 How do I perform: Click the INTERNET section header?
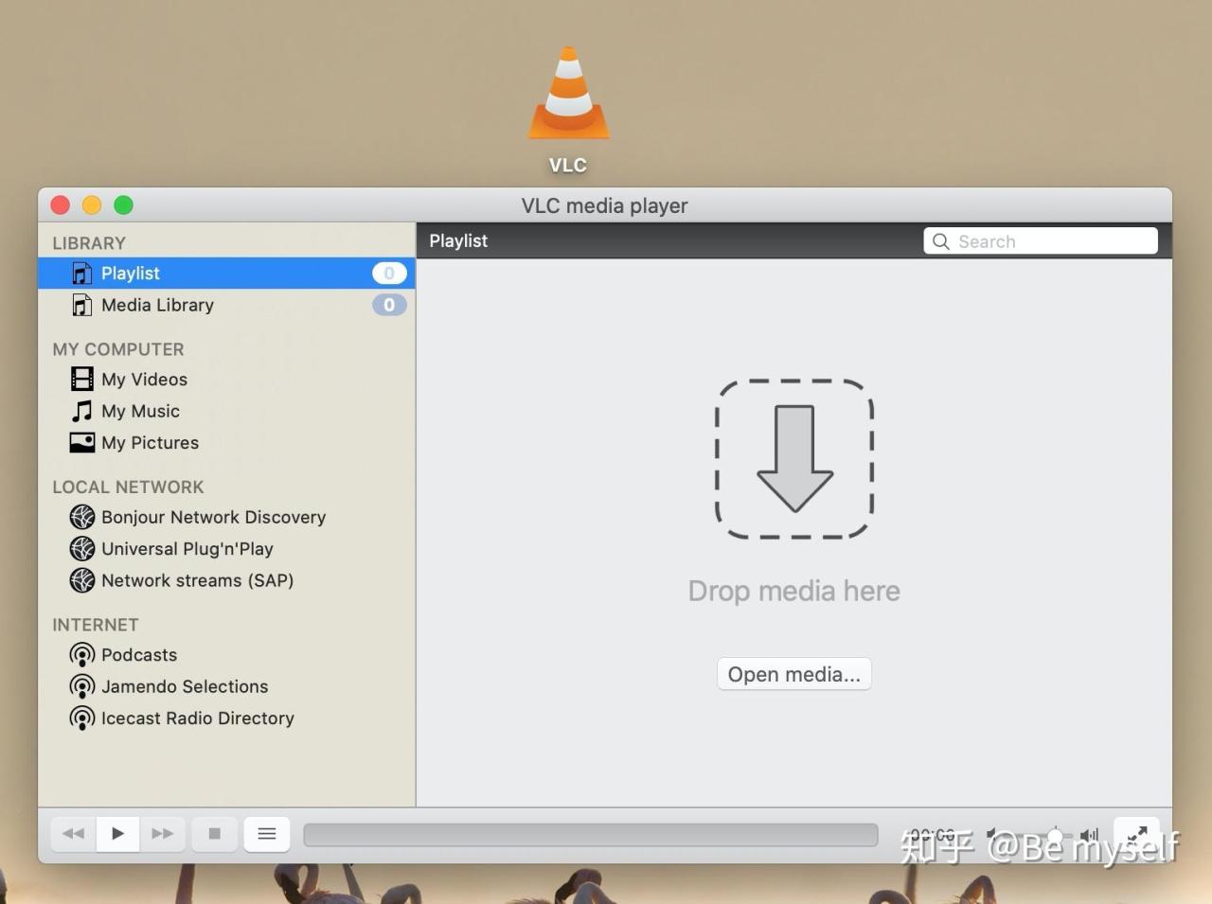pos(96,625)
